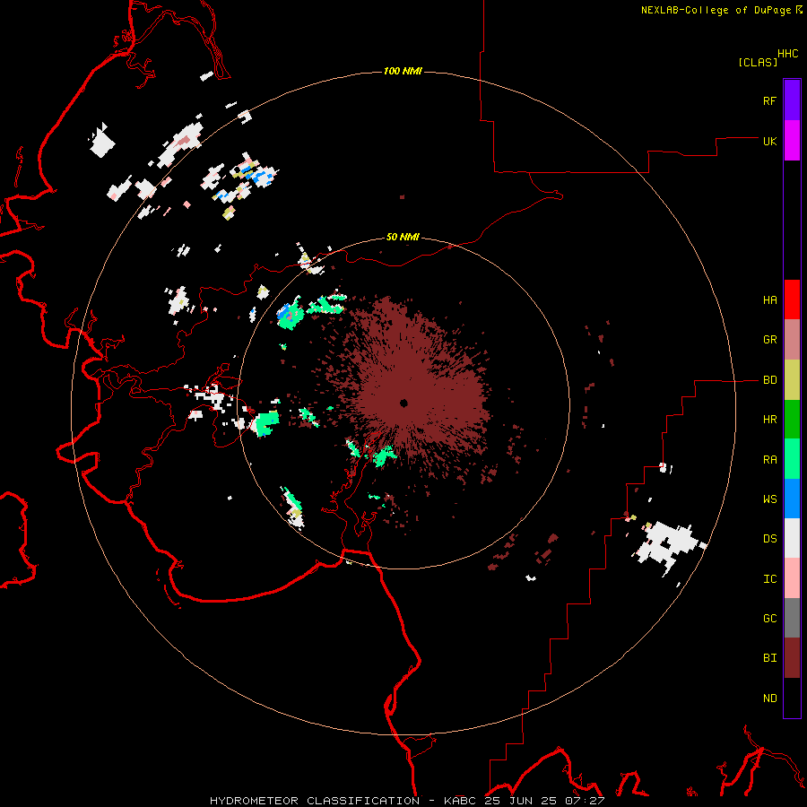Click the ND legend label

pos(770,699)
